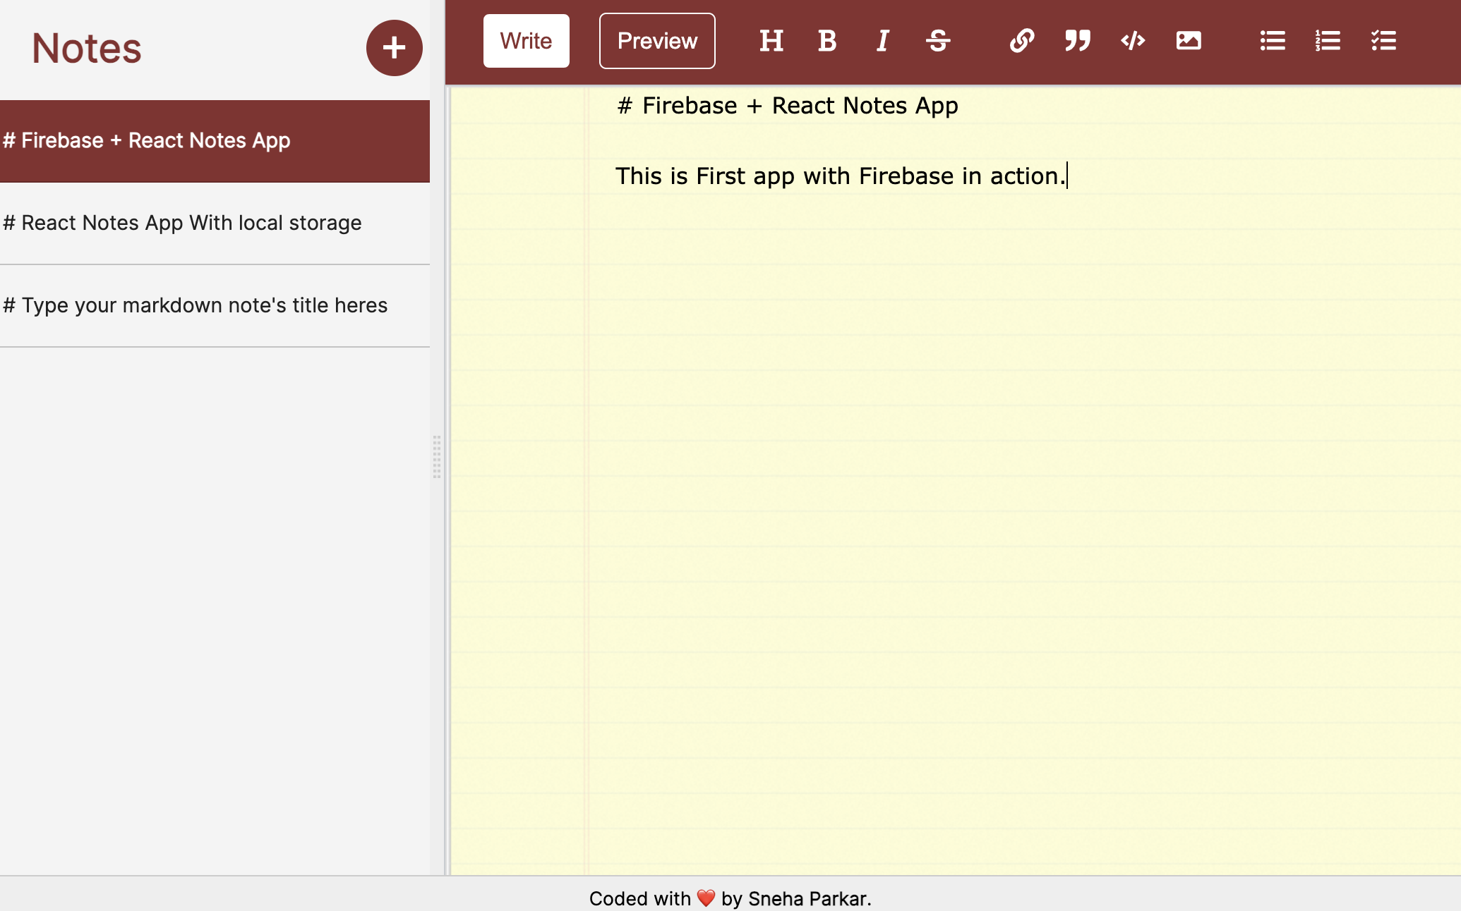Click the Notes sidebar heading

pyautogui.click(x=87, y=48)
